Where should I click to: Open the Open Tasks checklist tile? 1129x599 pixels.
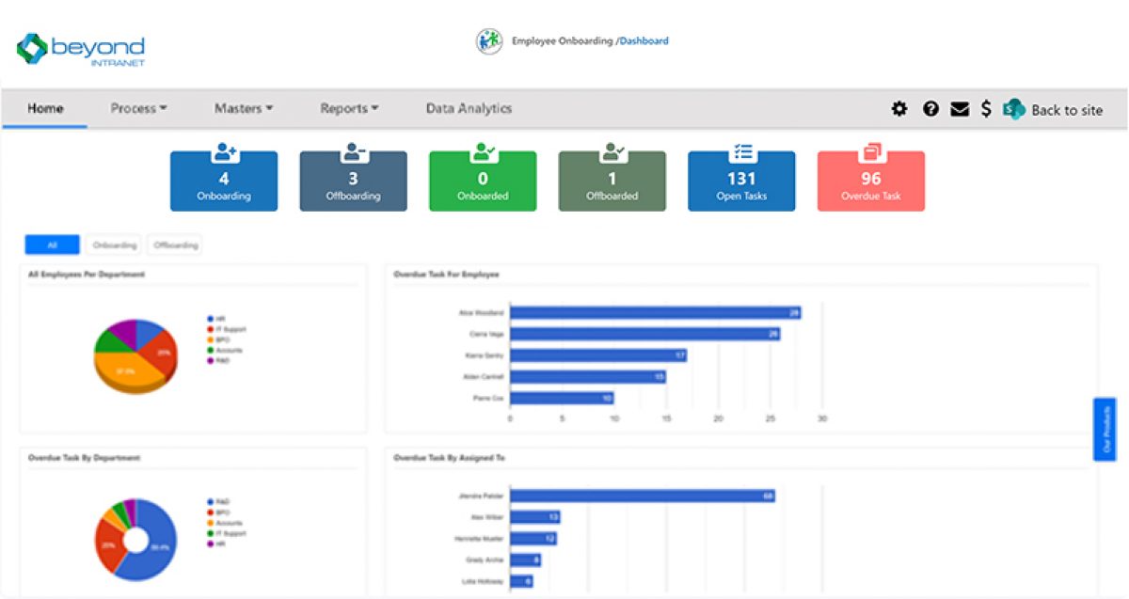741,181
